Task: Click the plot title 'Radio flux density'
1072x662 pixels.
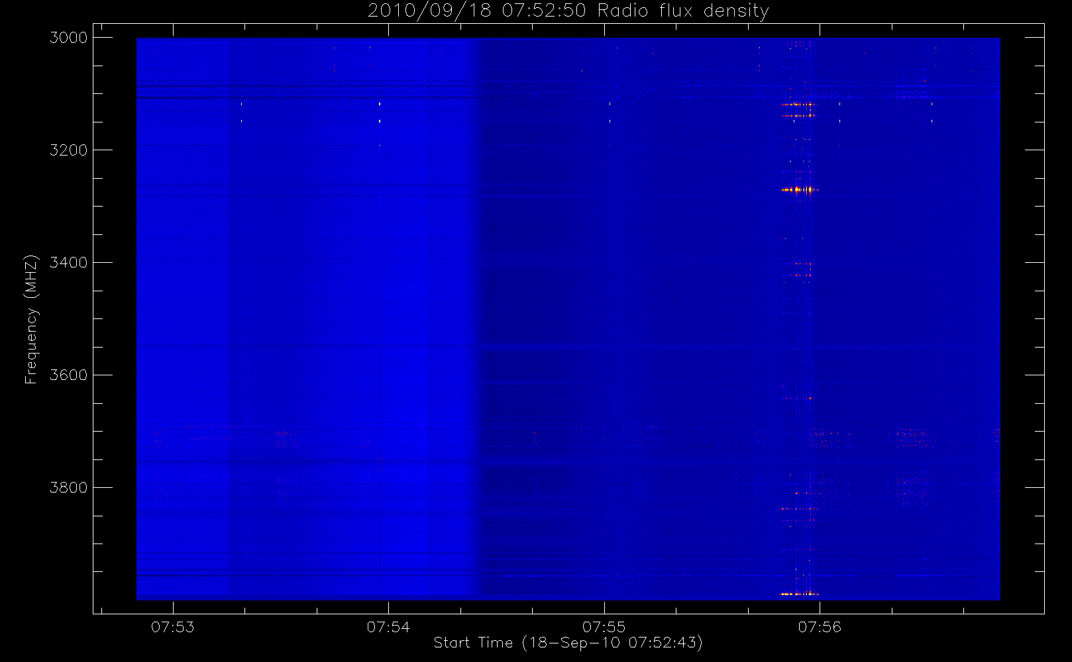Action: 683,11
